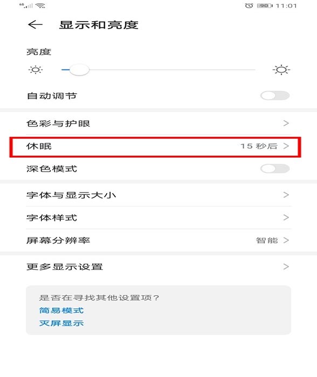Tap the low brightness sun icon
This screenshot has height=377, width=317.
36,70
